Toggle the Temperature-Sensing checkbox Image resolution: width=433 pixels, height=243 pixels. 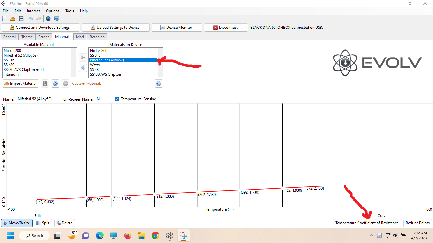coord(117,99)
